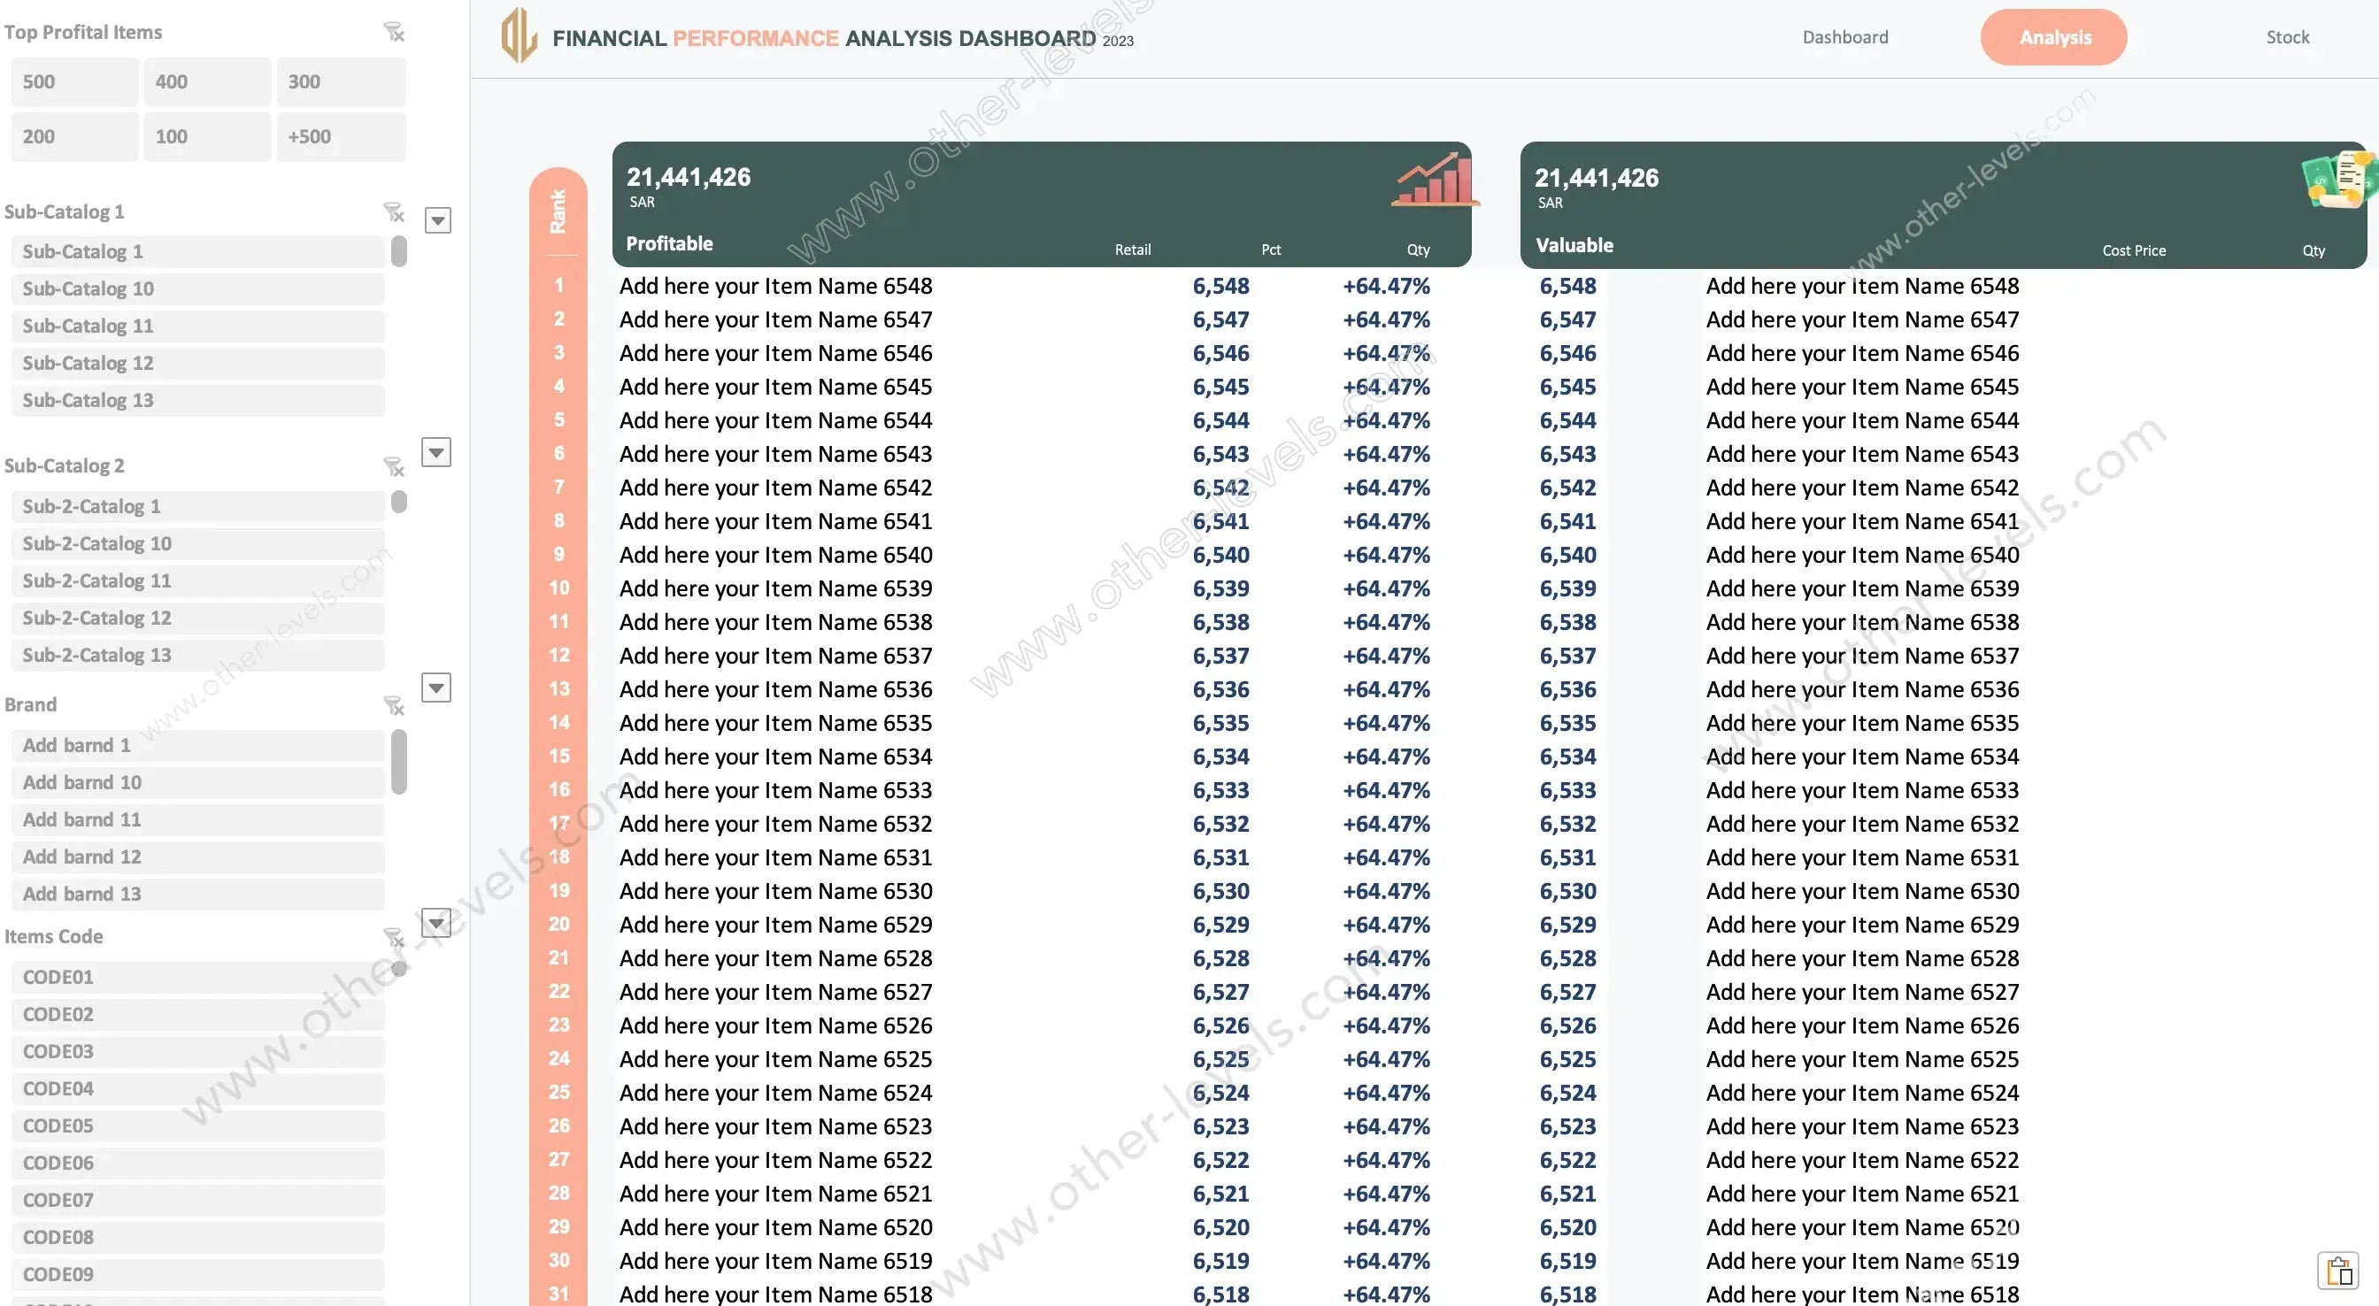Image resolution: width=2379 pixels, height=1306 pixels.
Task: Clear the Brand slicer filter
Action: 395,705
